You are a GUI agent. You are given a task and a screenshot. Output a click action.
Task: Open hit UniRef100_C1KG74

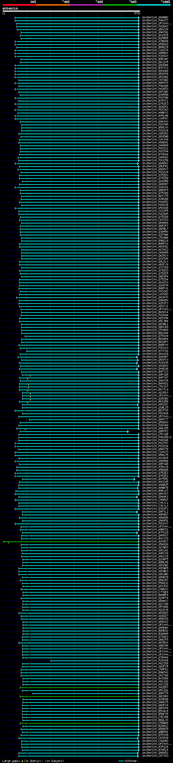pos(155,50)
